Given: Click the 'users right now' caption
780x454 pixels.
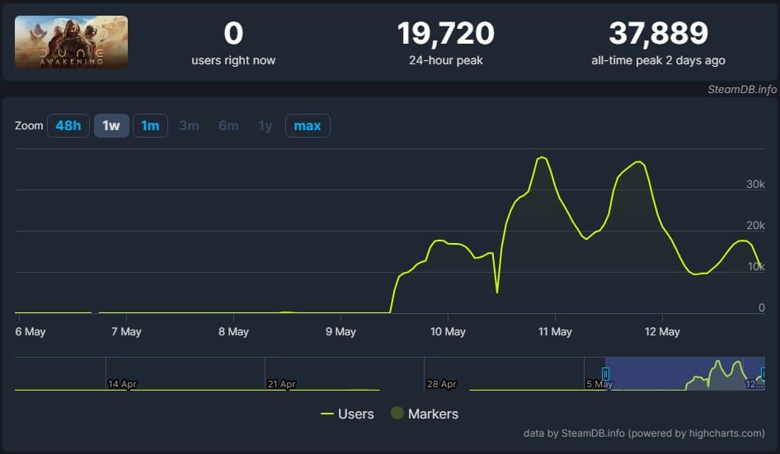Looking at the screenshot, I should 233,61.
